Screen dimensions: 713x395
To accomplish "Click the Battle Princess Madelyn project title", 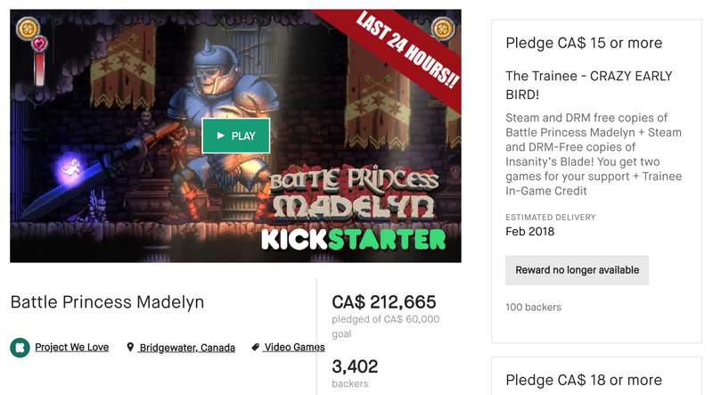I will click(x=107, y=302).
